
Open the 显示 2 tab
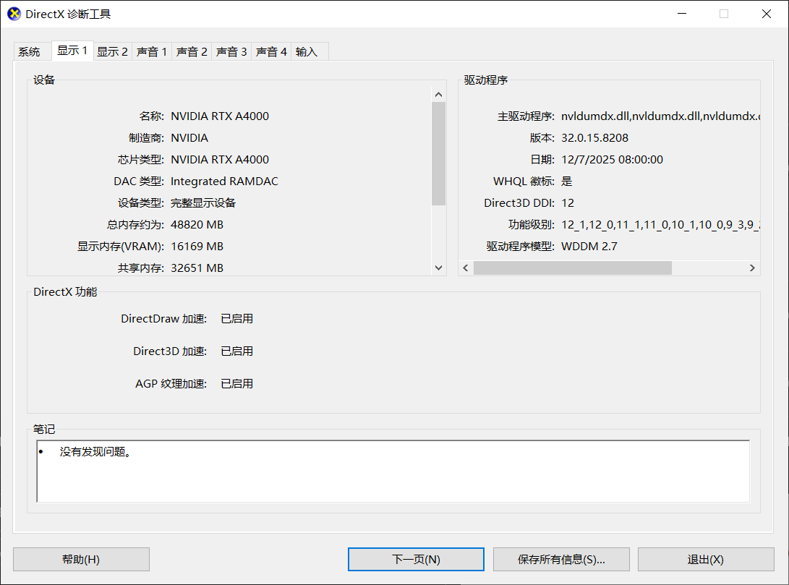[112, 52]
